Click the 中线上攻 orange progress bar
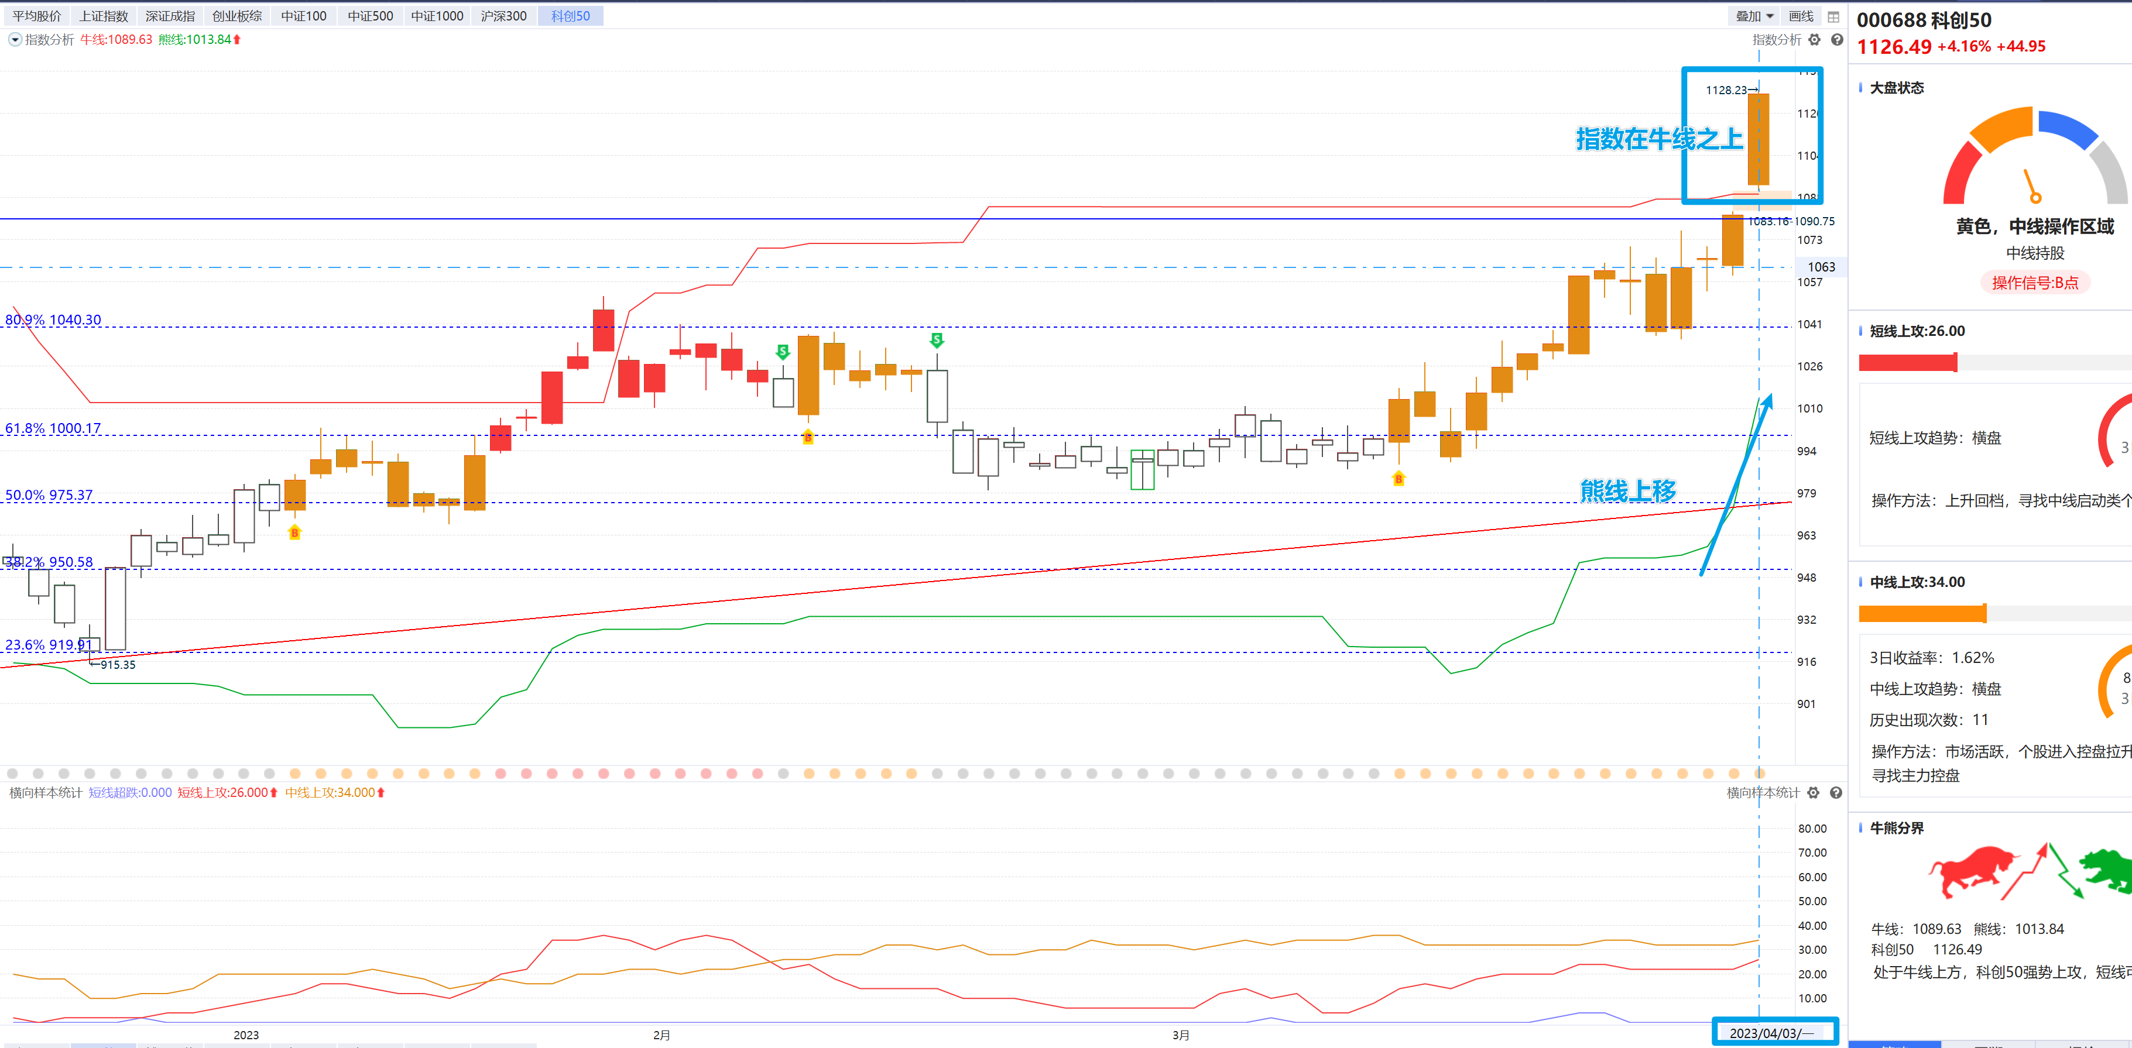 tap(1922, 614)
